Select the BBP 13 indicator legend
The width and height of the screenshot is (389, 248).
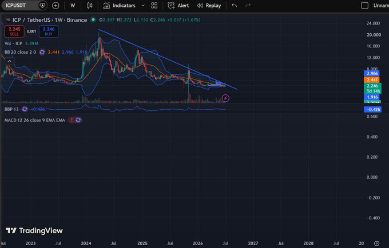[11, 109]
